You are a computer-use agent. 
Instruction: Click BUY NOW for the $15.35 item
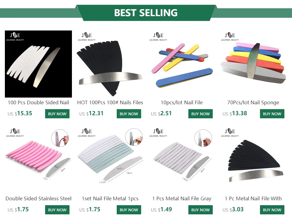tap(57, 114)
